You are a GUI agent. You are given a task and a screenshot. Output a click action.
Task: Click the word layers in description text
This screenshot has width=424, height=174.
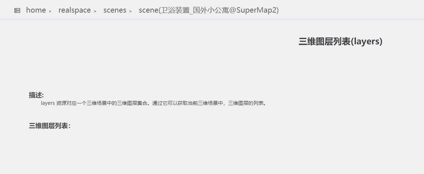(x=48, y=103)
